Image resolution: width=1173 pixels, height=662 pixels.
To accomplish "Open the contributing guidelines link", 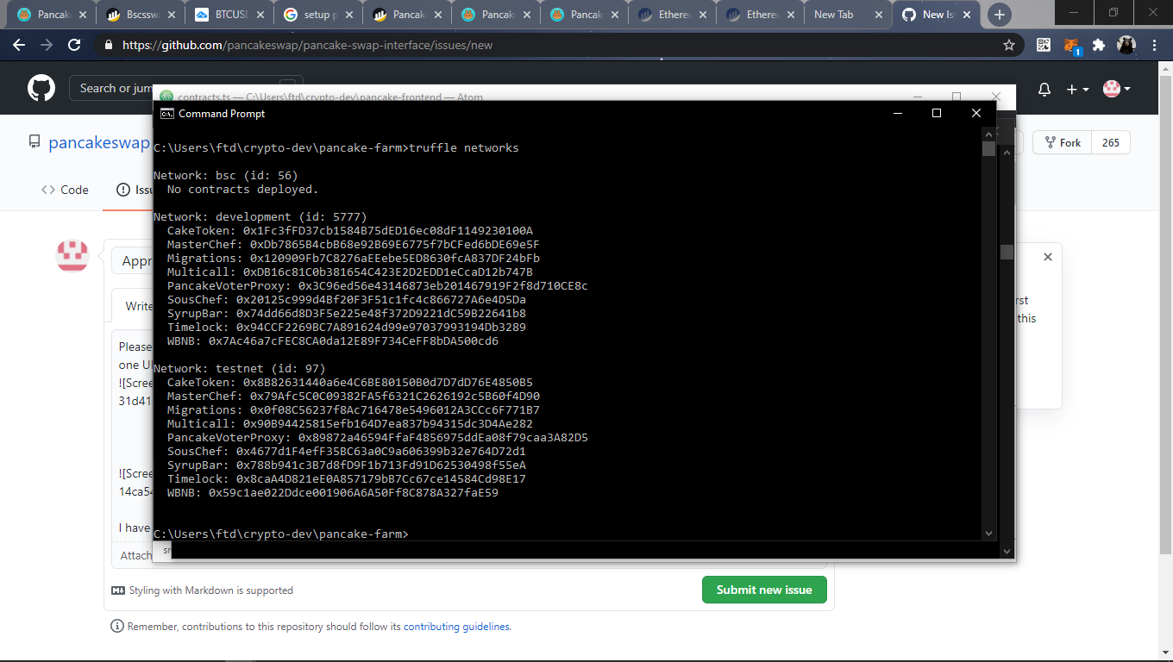I will 456,627.
